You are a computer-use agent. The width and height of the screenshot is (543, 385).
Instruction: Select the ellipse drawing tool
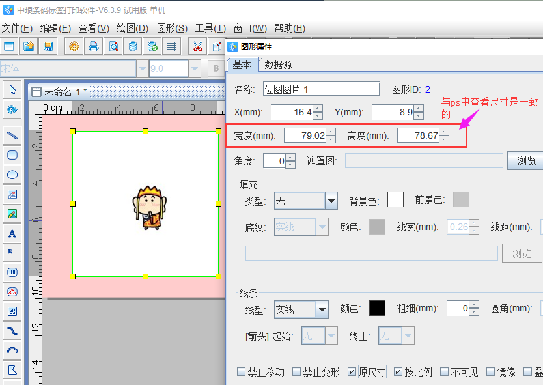(12, 175)
